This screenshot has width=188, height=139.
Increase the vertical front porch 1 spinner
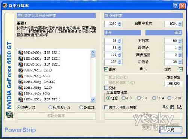[x=180, y=47]
